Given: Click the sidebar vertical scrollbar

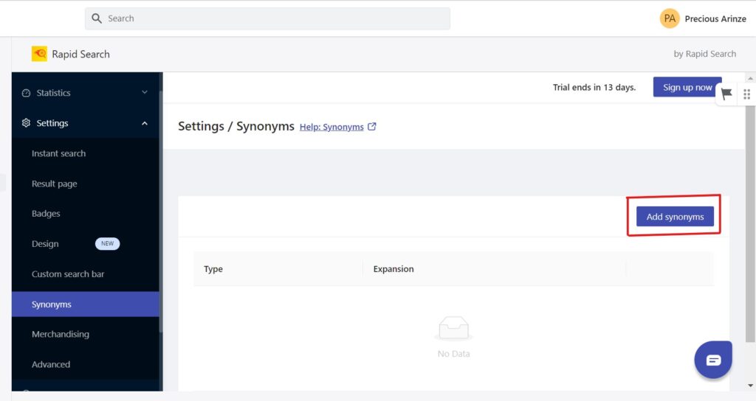Looking at the screenshot, I should coord(160,212).
